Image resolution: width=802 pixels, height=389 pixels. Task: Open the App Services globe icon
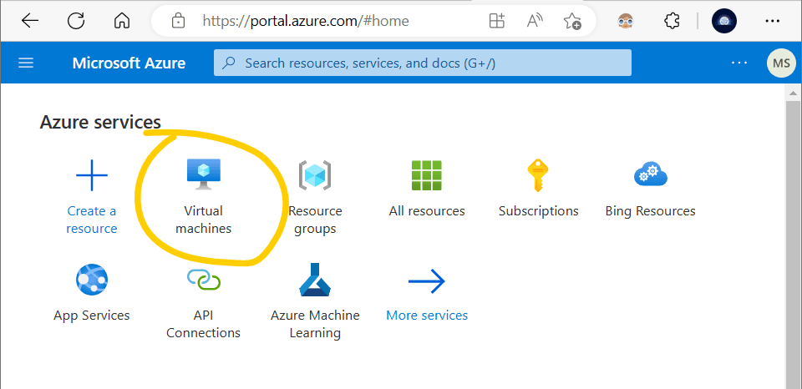(x=92, y=280)
